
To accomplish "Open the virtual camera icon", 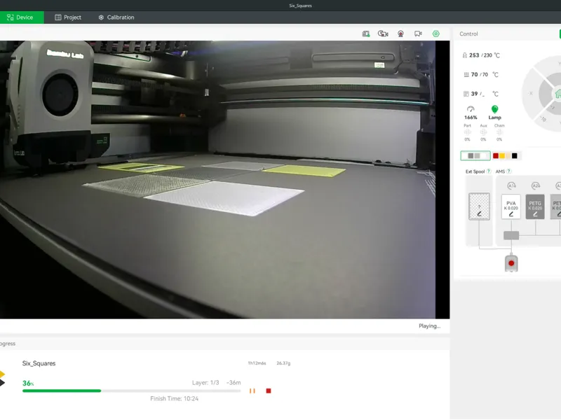I will tap(400, 34).
